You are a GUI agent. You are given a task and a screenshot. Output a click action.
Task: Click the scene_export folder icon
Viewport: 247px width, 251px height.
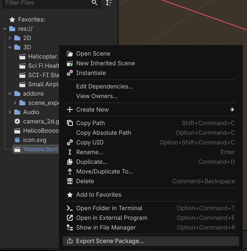[22, 103]
